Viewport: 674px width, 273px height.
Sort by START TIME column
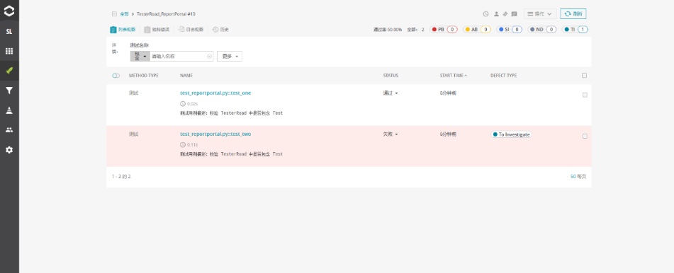point(454,76)
